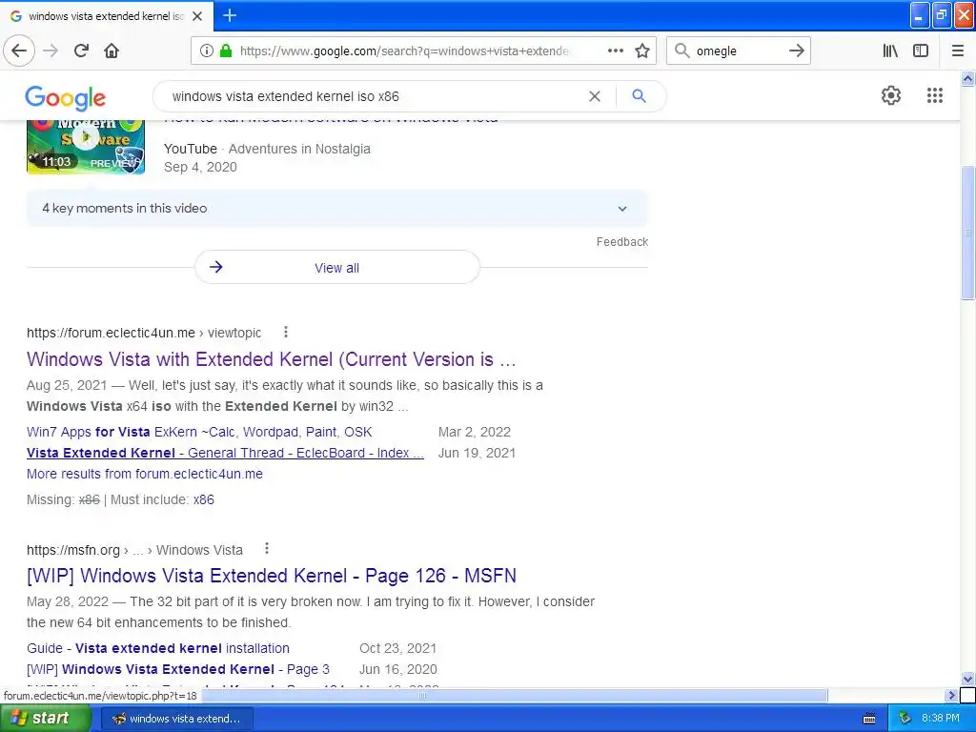Click the magnifier icon in browser search box

pyautogui.click(x=682, y=51)
